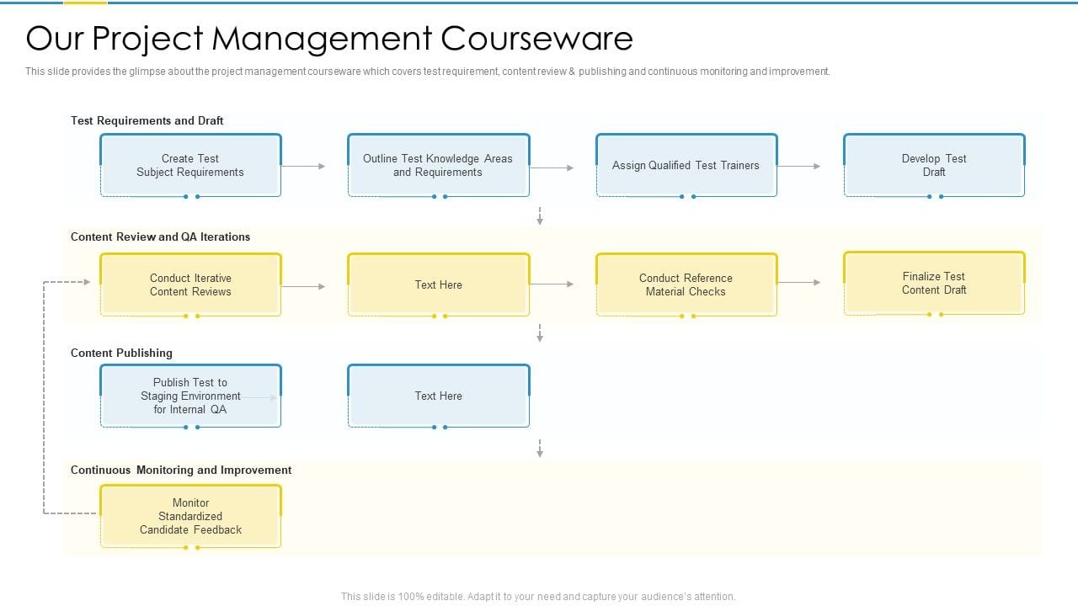1078x606 pixels.
Task: Click the 'Conduct Iterative Content Reviews' box
Action: click(x=190, y=284)
